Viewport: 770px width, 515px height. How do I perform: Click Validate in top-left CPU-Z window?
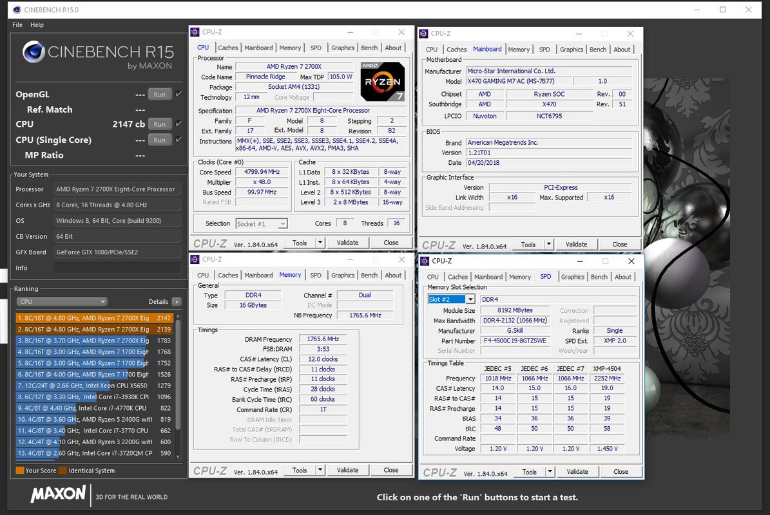pos(348,243)
